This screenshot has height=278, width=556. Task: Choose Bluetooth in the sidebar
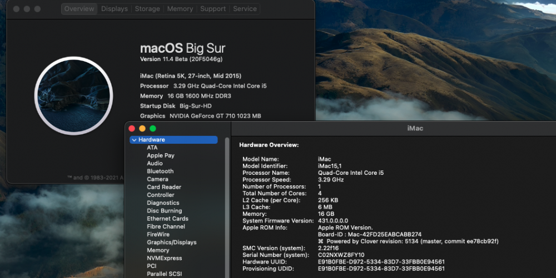[160, 171]
